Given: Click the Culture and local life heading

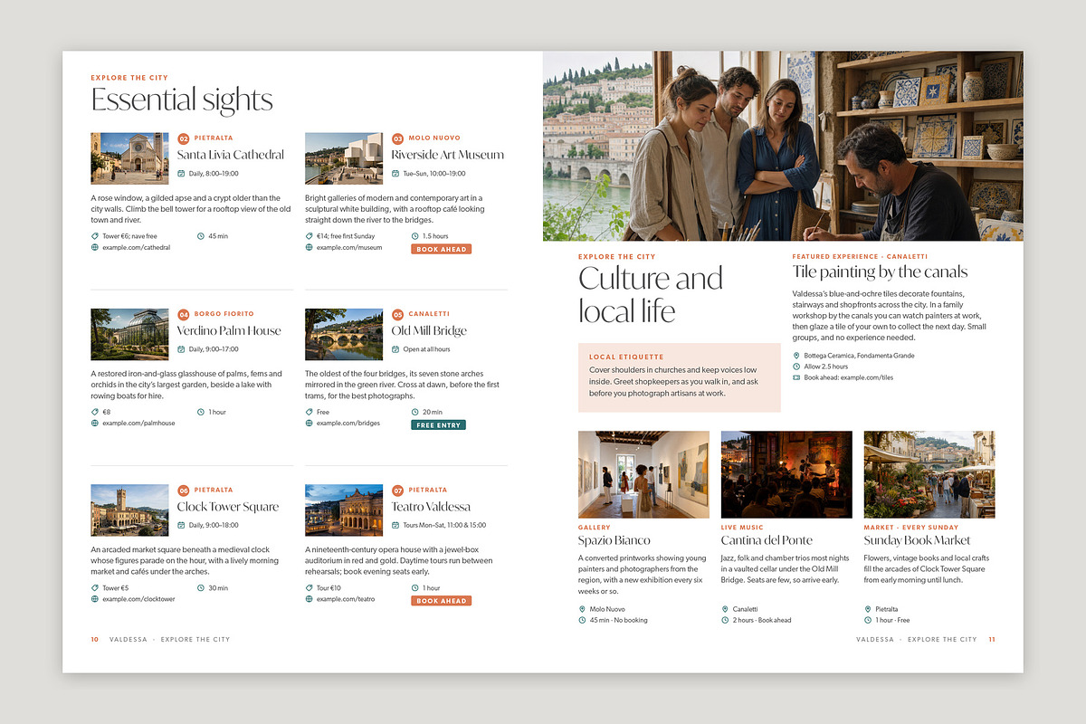Looking at the screenshot, I should pos(651,294).
